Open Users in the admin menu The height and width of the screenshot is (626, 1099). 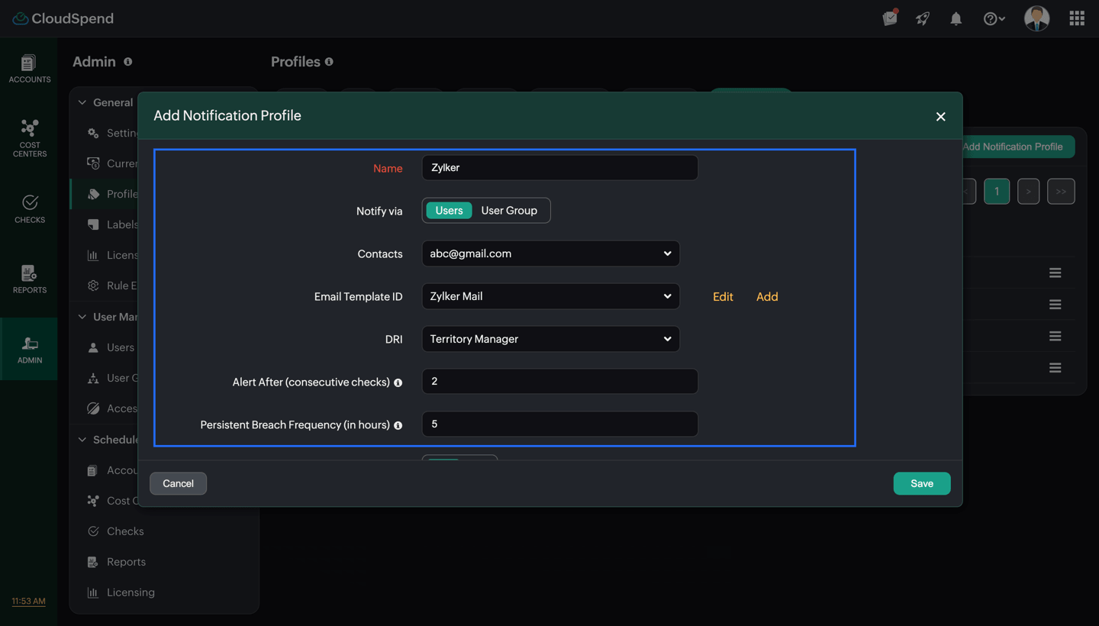pyautogui.click(x=121, y=347)
